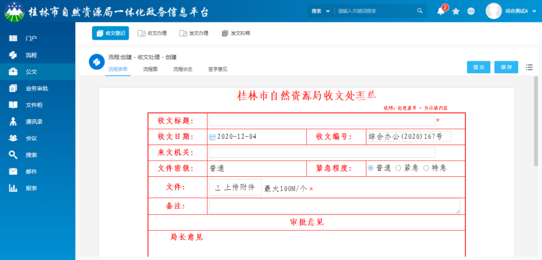This screenshot has height=260, width=542.
Task: Click the 收文标题 input field
Action: [x=322, y=121]
